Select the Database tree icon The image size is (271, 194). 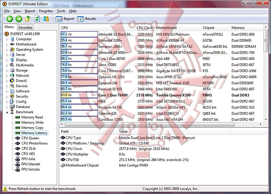click(x=12, y=107)
